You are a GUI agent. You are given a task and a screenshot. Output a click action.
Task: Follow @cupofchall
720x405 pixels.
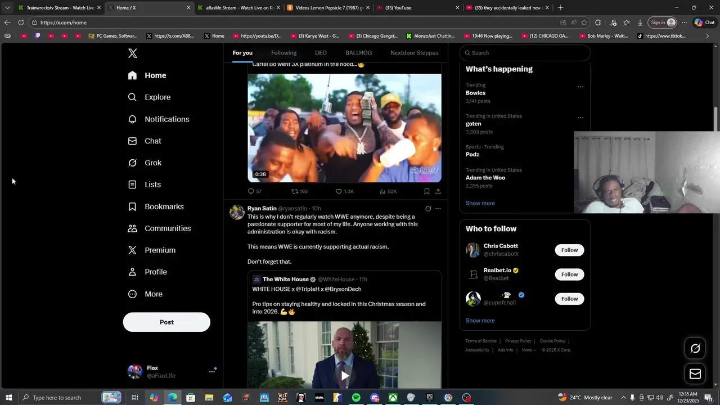click(x=569, y=299)
